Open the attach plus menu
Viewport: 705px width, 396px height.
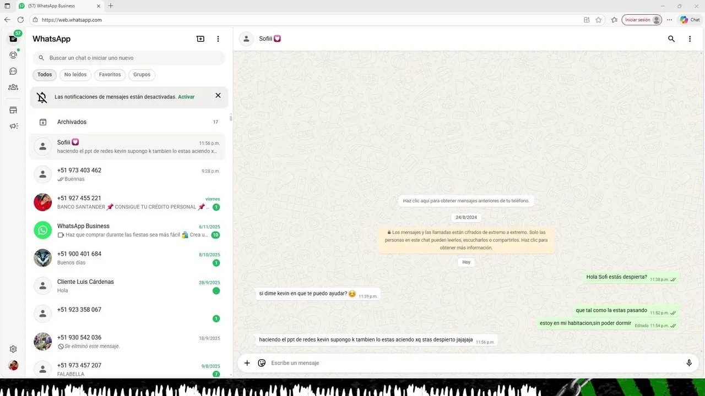coord(247,363)
